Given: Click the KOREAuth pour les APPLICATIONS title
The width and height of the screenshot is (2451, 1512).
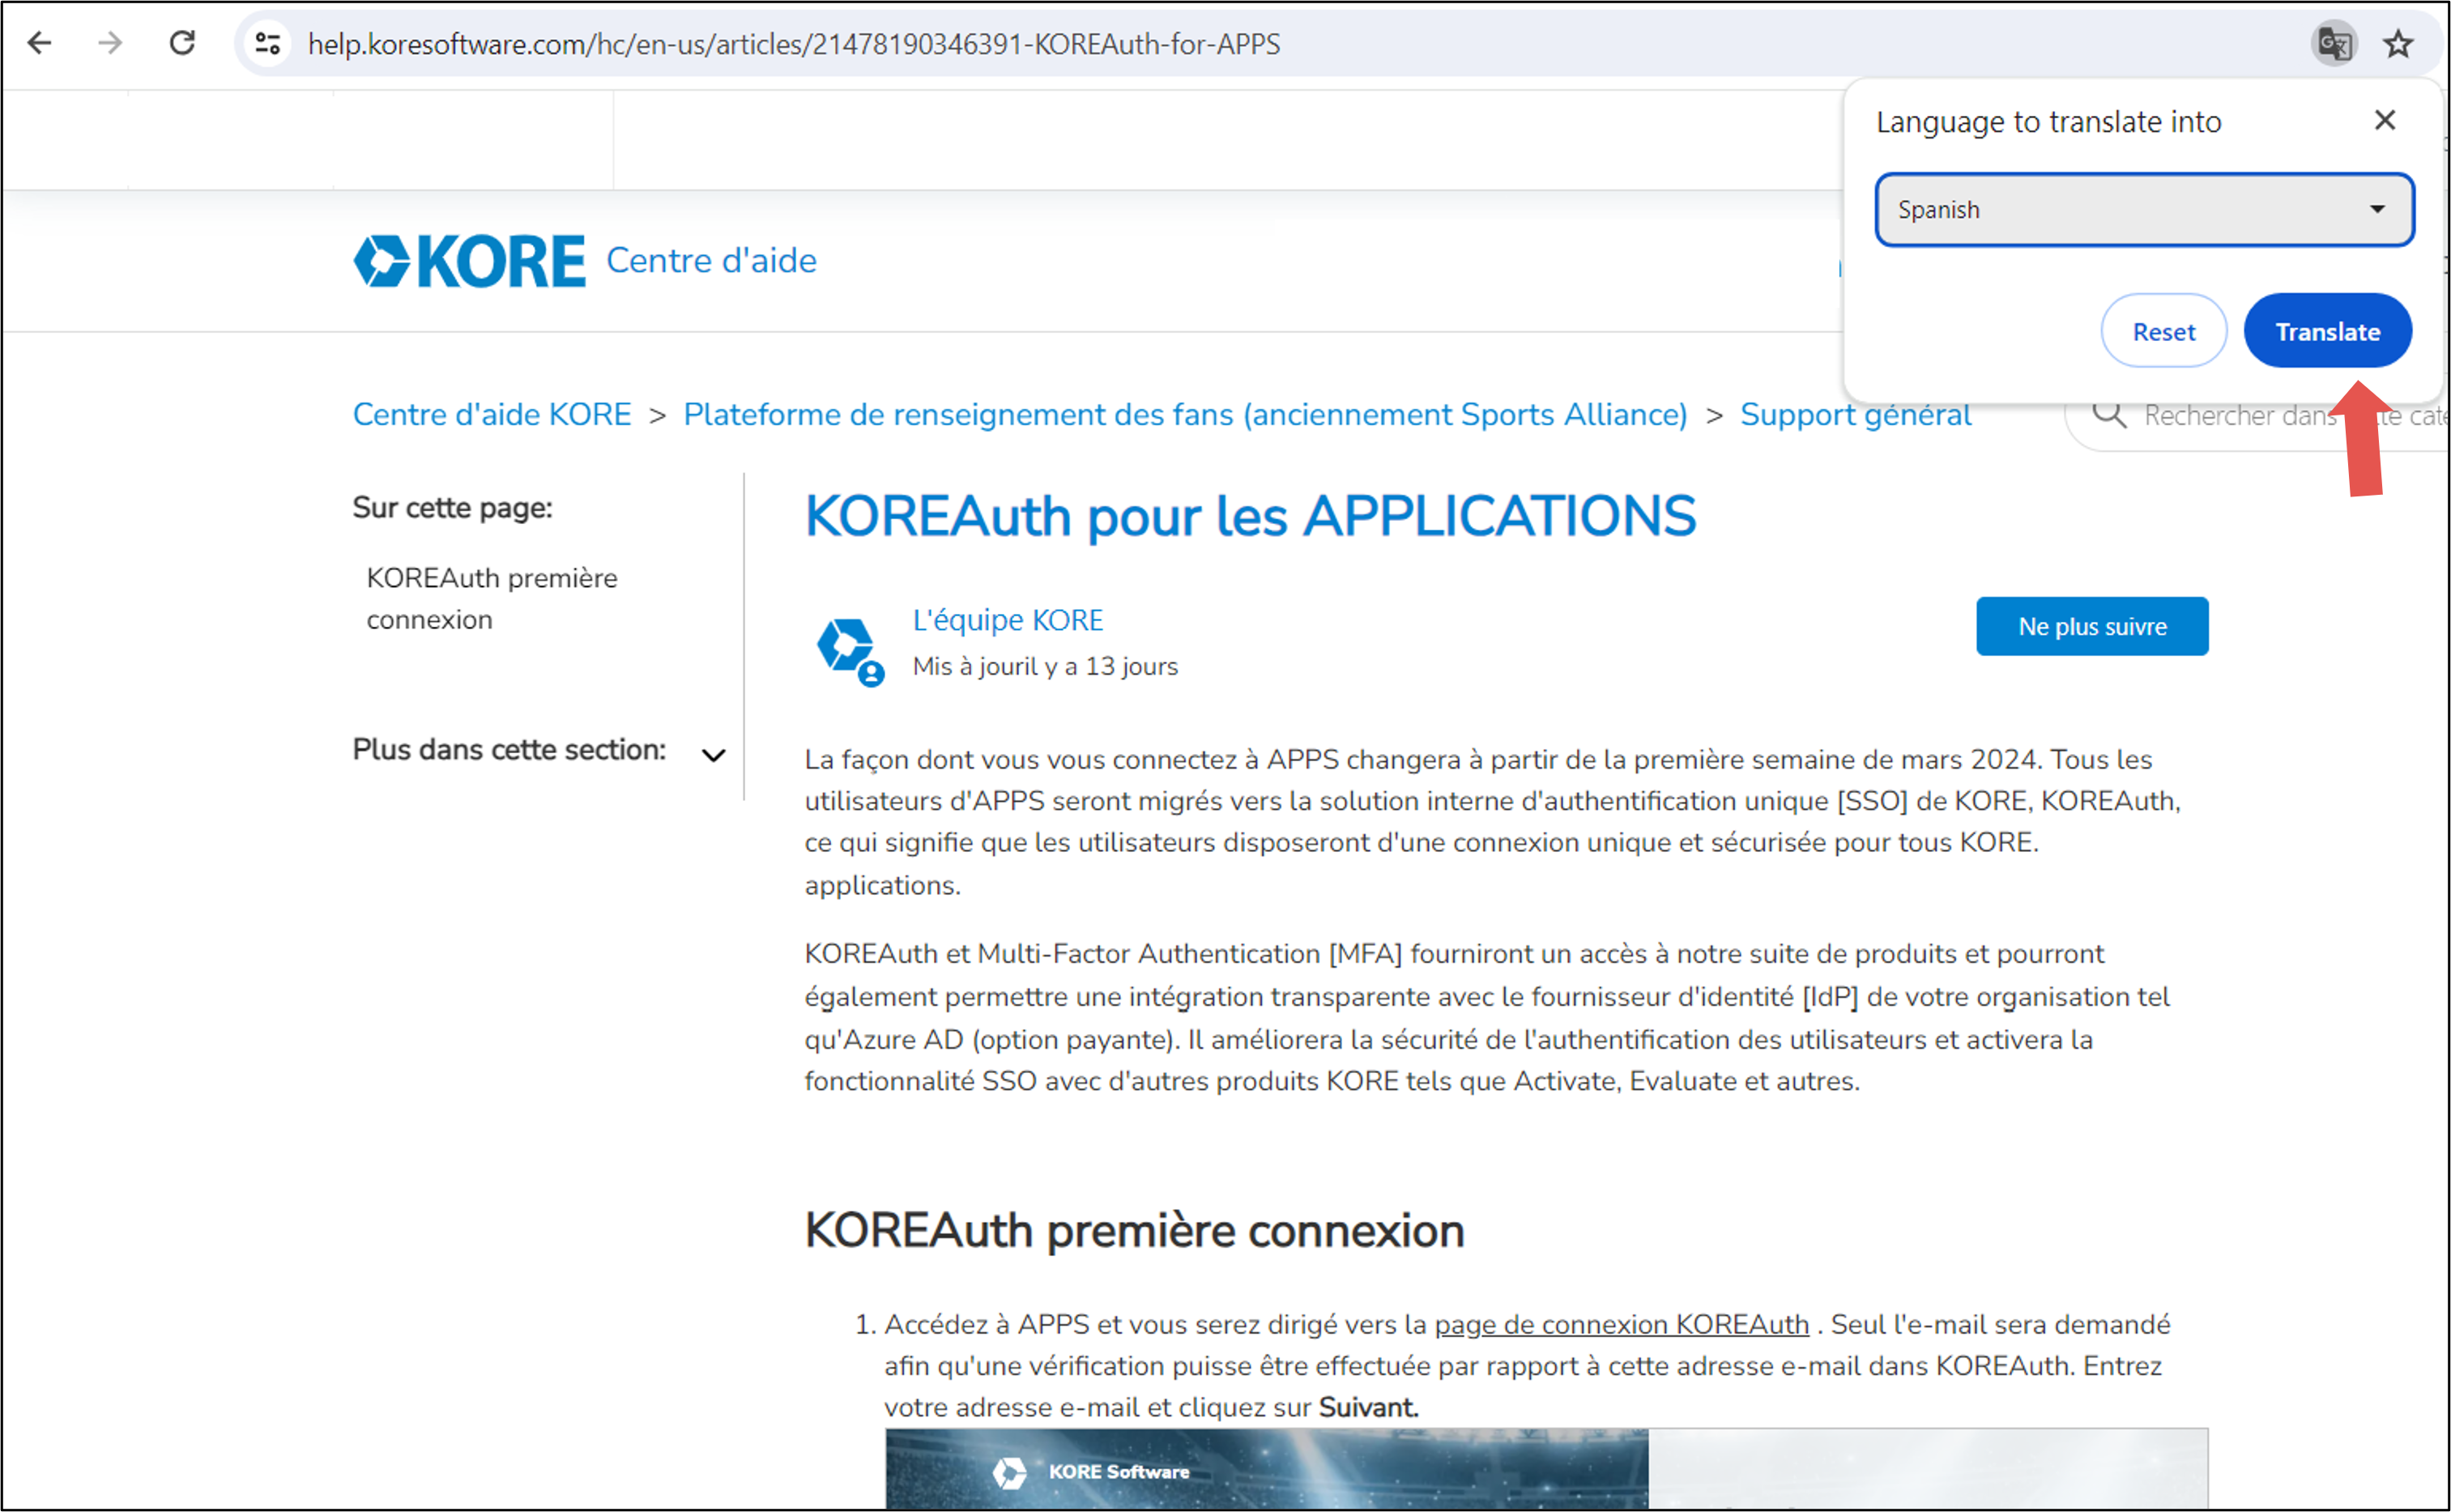Looking at the screenshot, I should [1250, 517].
